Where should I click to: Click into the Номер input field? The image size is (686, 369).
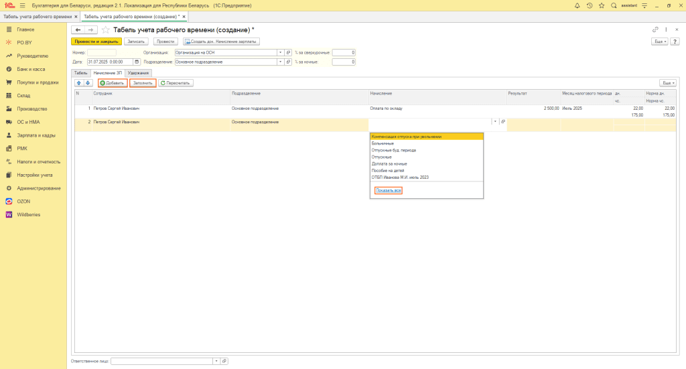102,52
